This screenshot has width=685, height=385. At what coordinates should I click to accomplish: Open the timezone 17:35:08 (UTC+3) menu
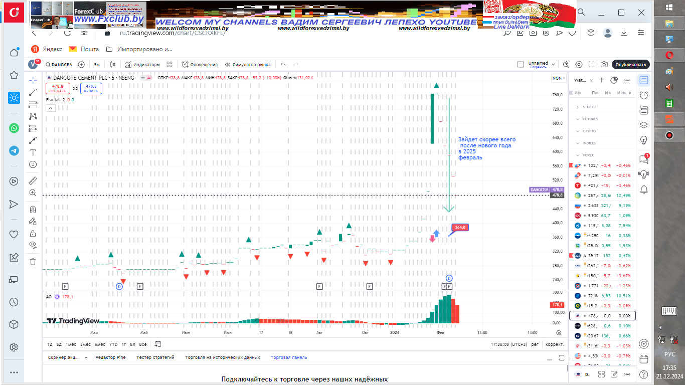pyautogui.click(x=508, y=344)
